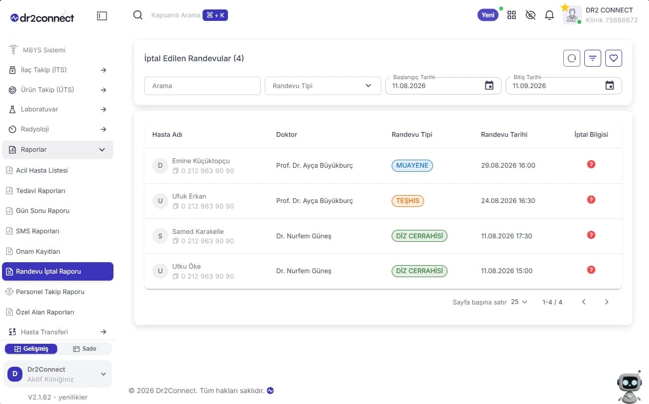Image resolution: width=649 pixels, height=404 pixels.
Task: Open the filter icon button
Action: click(593, 58)
